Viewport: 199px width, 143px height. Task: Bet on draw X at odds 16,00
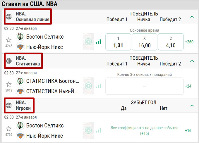click(x=145, y=42)
